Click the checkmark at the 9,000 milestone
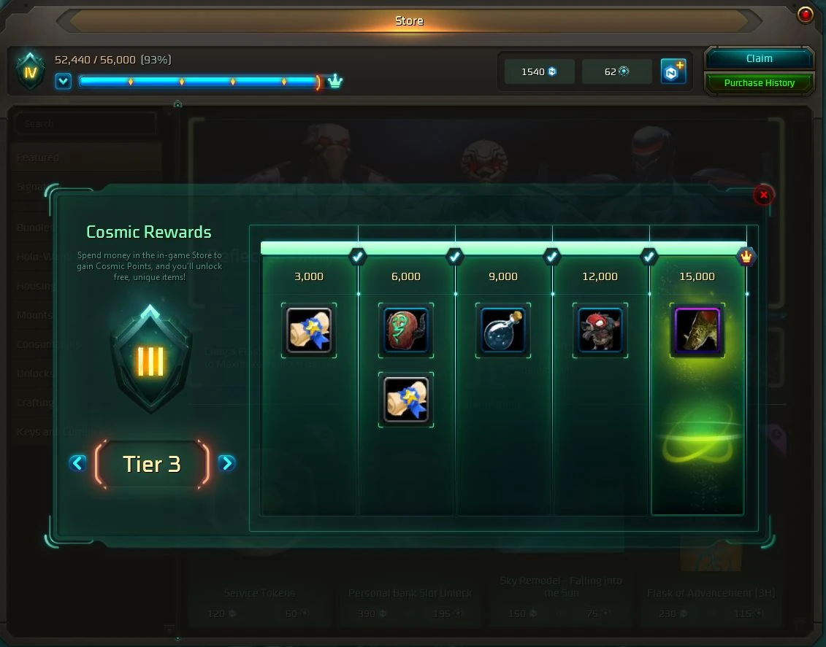826x647 pixels. (x=551, y=257)
